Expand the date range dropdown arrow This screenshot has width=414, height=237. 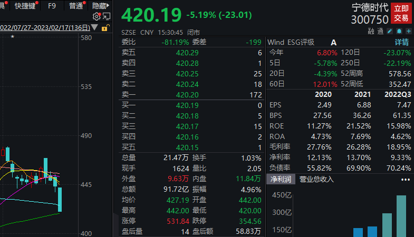(94, 27)
